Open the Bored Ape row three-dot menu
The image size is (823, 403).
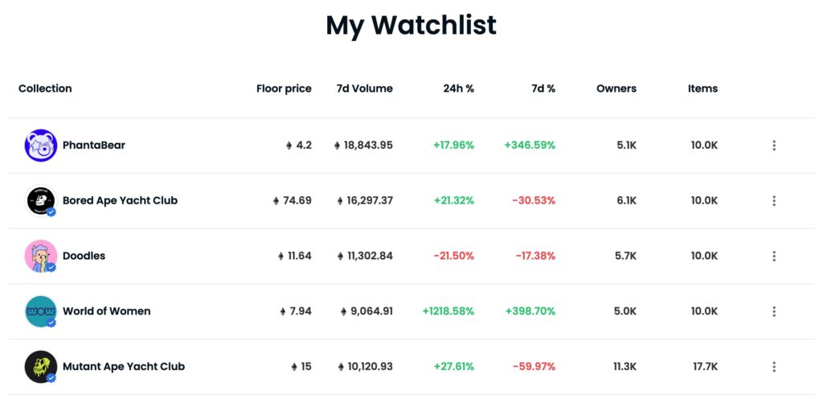tap(774, 201)
